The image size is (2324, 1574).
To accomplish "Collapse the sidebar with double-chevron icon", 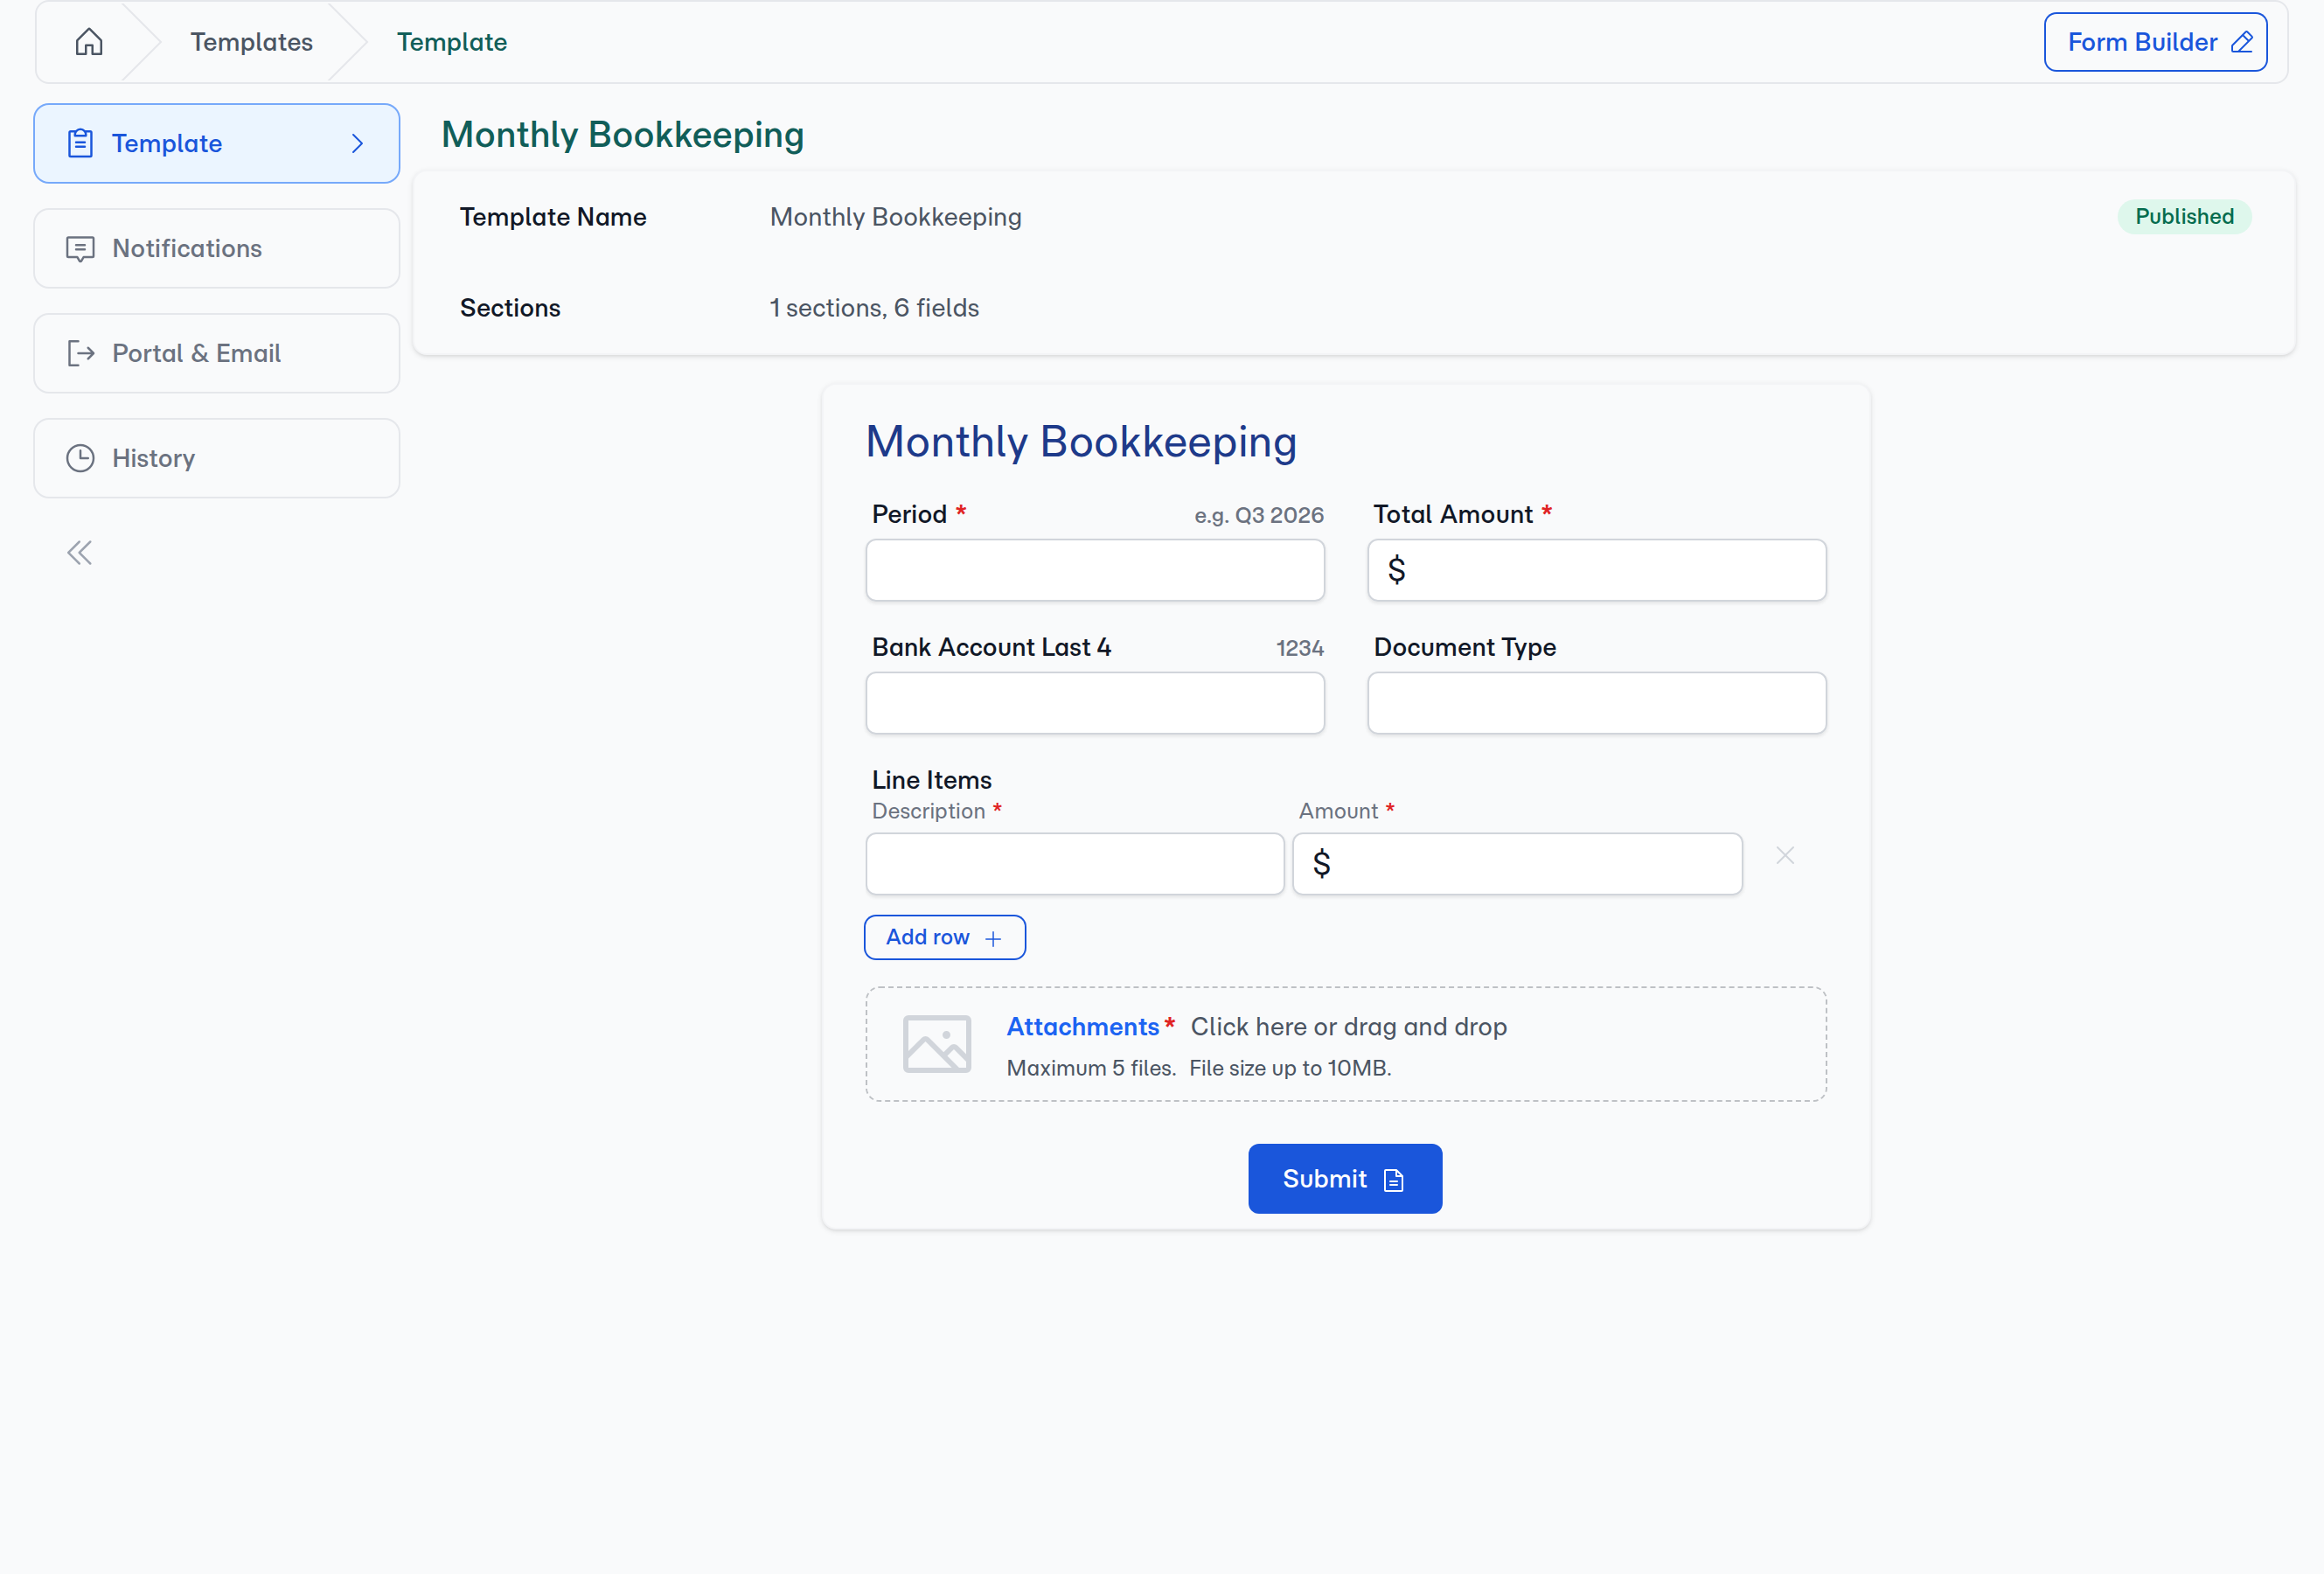I will click(79, 552).
